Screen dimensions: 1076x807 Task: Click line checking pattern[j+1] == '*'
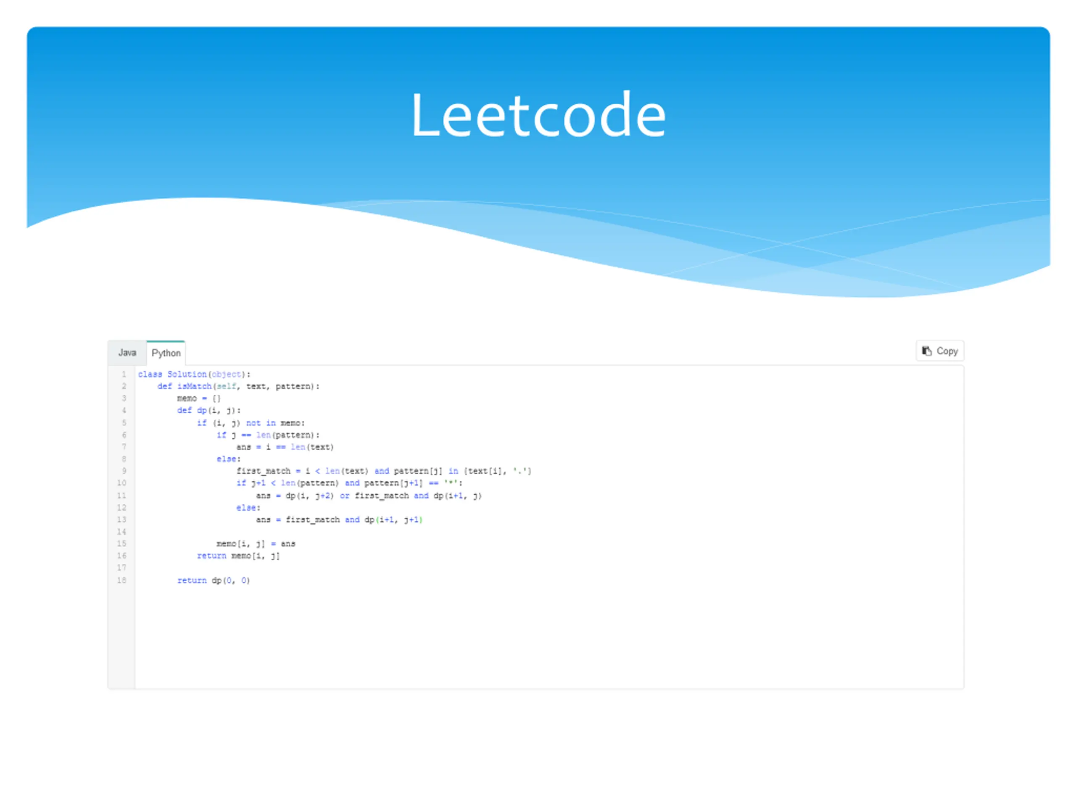coord(349,483)
